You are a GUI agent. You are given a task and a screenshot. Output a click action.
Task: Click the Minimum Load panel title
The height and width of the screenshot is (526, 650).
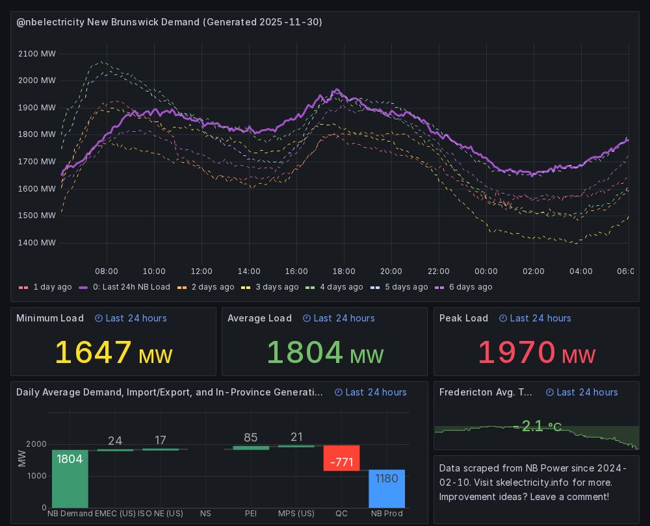[50, 318]
